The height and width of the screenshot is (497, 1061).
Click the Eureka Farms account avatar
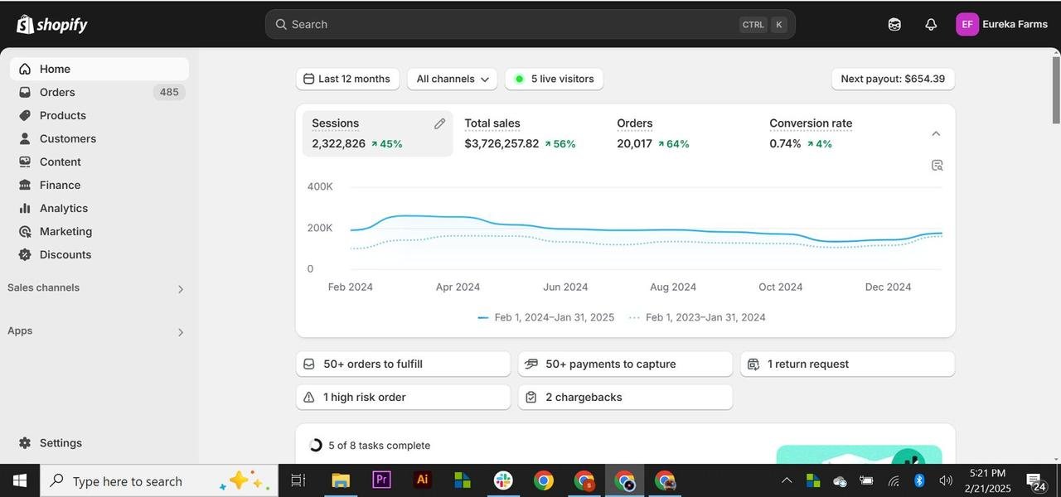pyautogui.click(x=967, y=23)
